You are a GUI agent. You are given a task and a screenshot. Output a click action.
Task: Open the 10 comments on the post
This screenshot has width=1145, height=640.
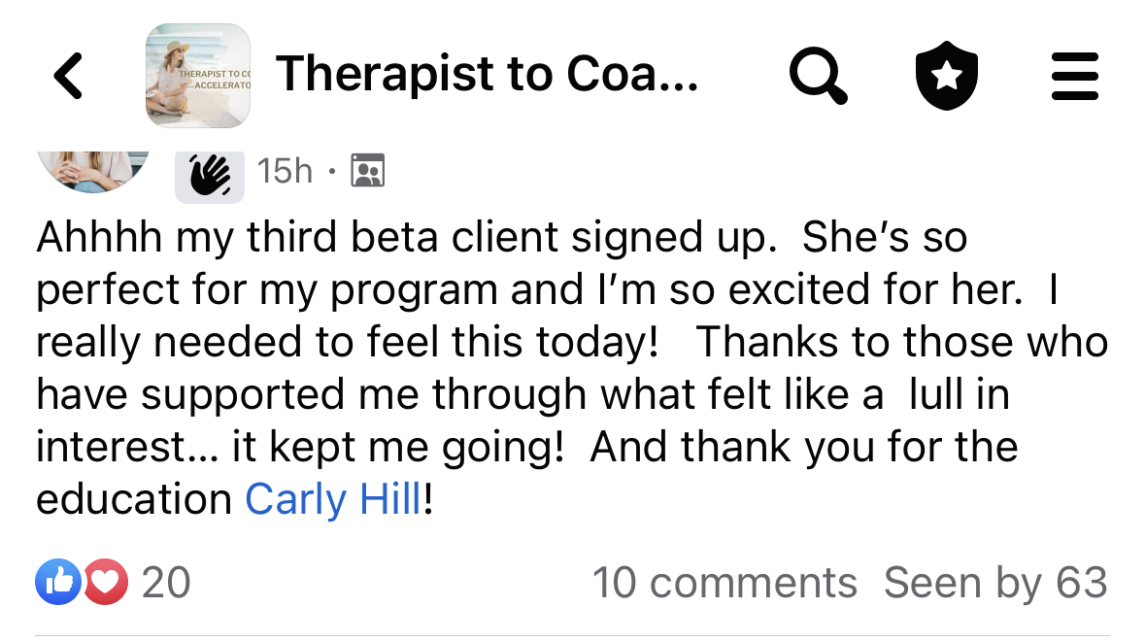point(725,582)
